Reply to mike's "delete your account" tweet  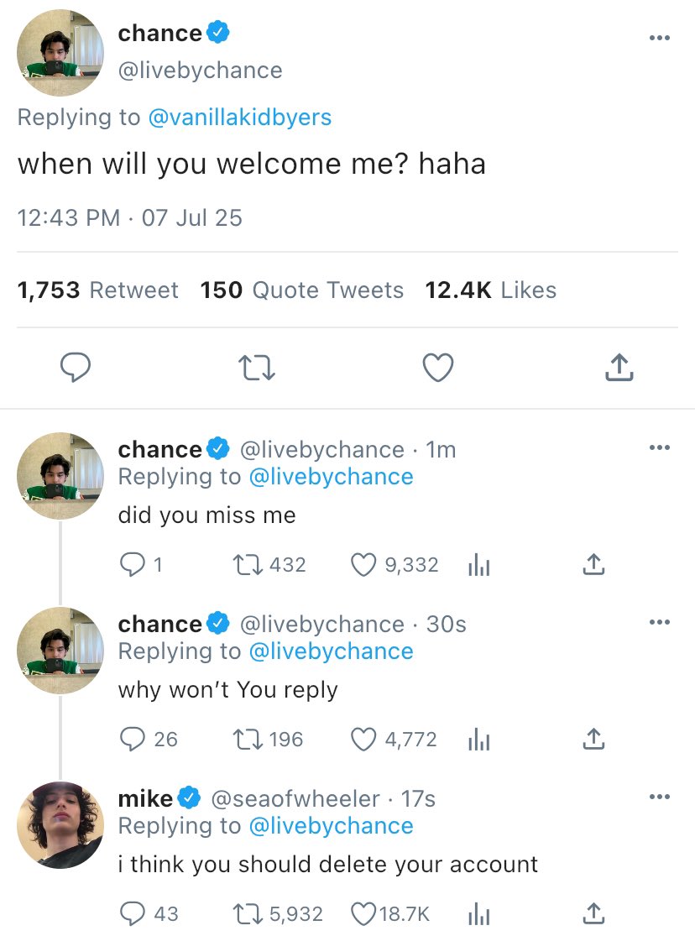tap(133, 913)
